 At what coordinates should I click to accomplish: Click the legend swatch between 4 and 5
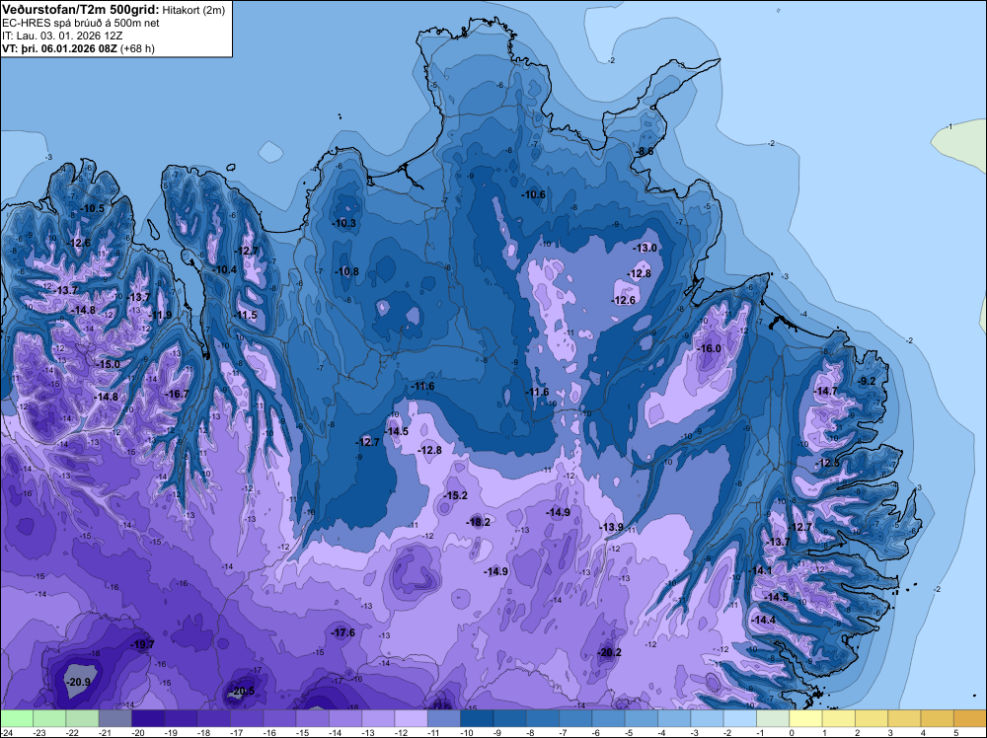point(938,718)
